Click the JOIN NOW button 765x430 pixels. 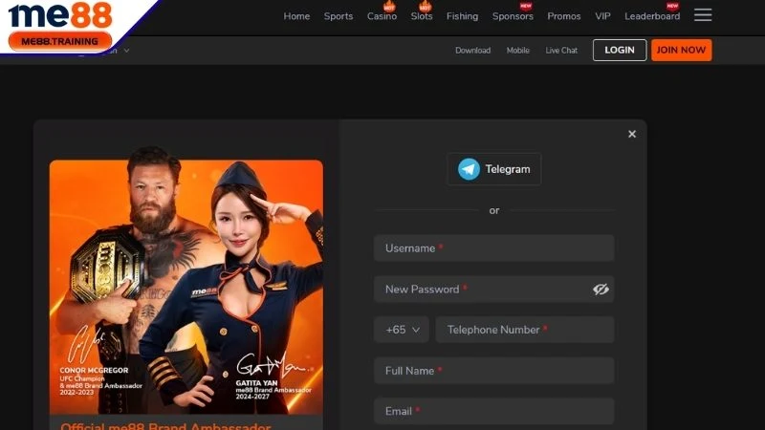tap(681, 51)
